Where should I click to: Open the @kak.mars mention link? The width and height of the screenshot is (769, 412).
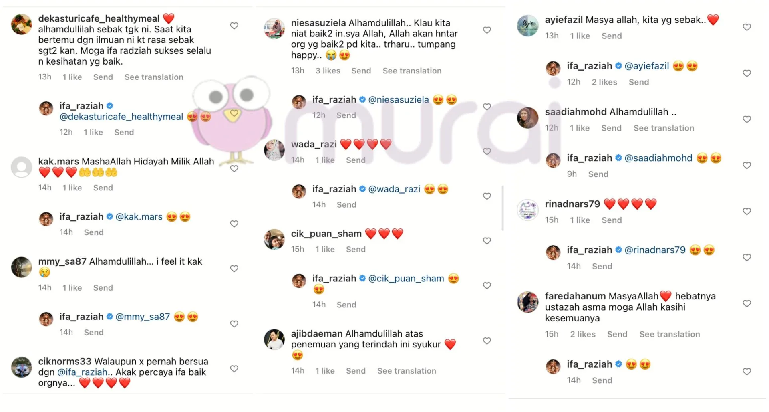[x=139, y=217]
